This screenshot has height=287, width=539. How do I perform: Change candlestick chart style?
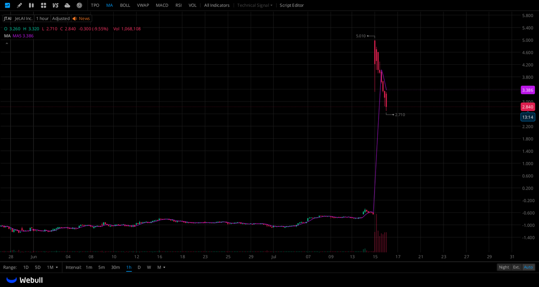(31, 5)
